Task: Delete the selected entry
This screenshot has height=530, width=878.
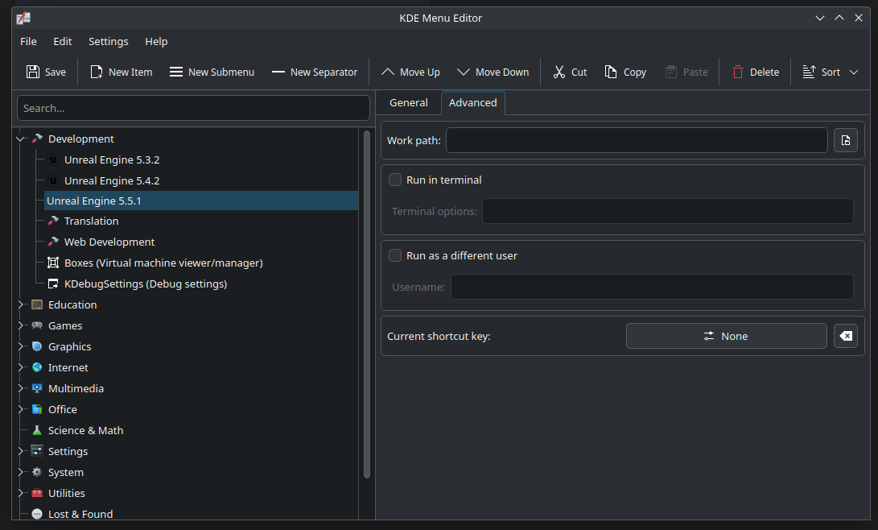Action: pyautogui.click(x=740, y=72)
